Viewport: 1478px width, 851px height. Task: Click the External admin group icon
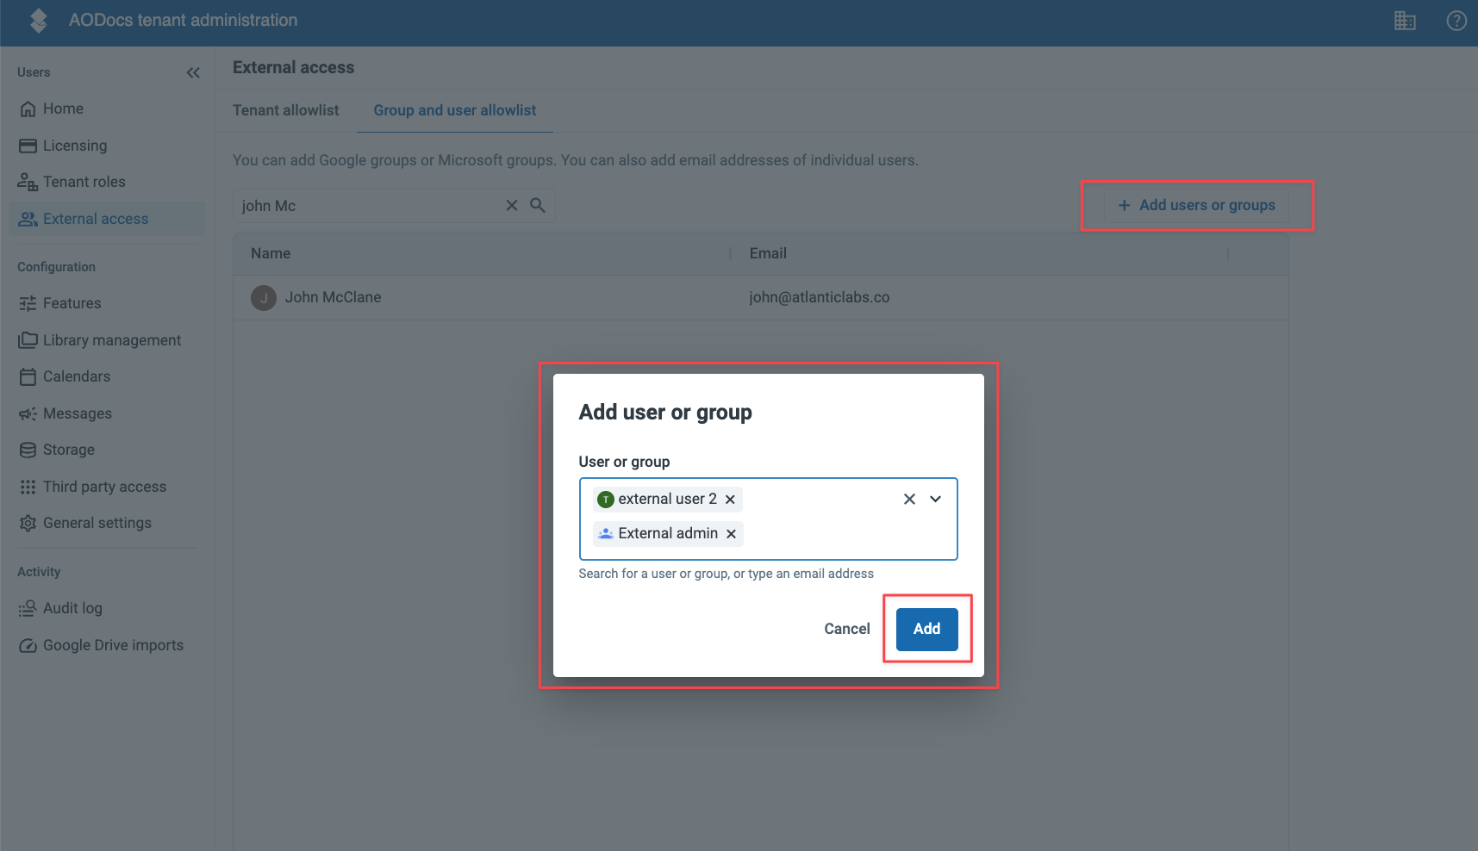[x=606, y=533]
